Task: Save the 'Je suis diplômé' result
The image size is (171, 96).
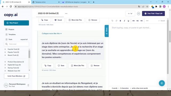Action: (x=61, y=66)
